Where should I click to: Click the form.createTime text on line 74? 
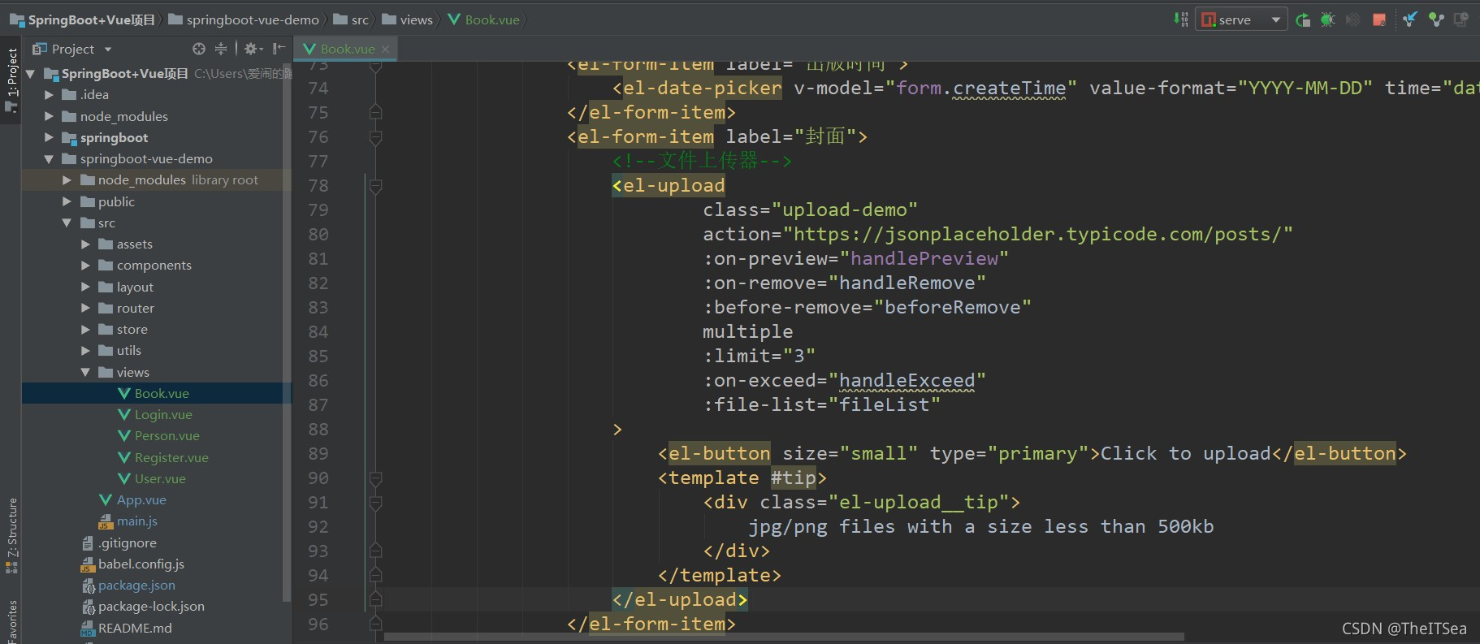coord(981,88)
